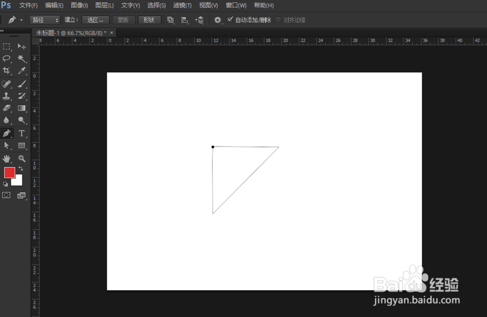Select the Zoom tool
Screen dimensions: 487x317
[21, 159]
